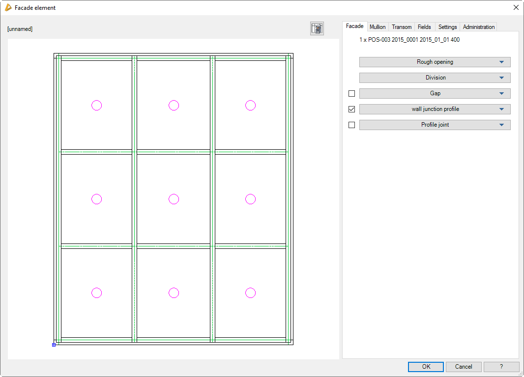Screen dimensions: 524x377
Task: Click the facade profile icon above the drawing
Action: [x=317, y=28]
